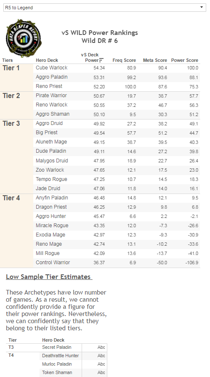The width and height of the screenshot is (210, 377).
Task: Click Deathrattle Hunter in T4 list
Action: [60, 356]
